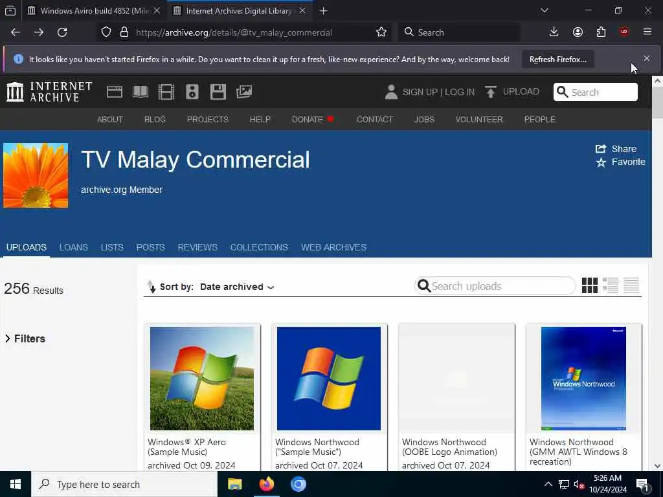Open the Internet Archive video film icon
Viewport: 663px width, 497px height.
pos(166,92)
